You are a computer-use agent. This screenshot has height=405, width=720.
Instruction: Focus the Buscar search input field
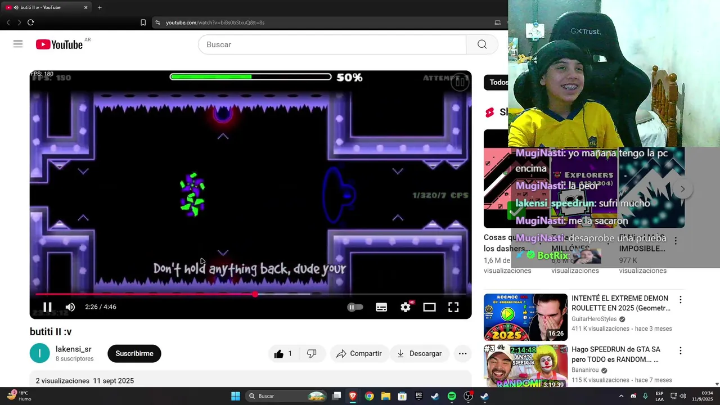tap(332, 44)
